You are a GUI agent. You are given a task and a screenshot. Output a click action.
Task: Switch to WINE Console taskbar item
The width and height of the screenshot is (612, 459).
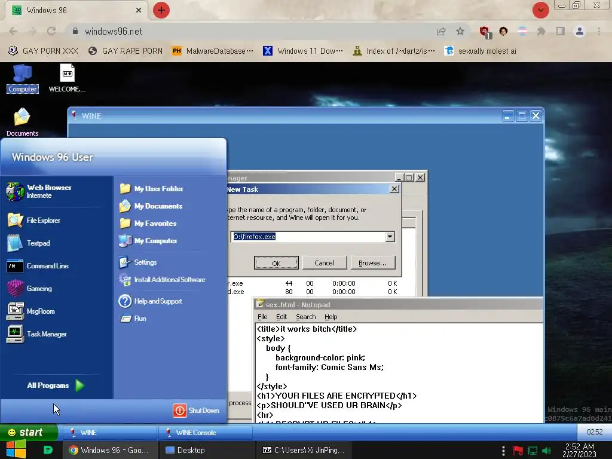(206, 433)
